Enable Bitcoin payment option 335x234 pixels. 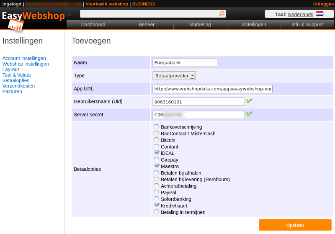pos(157,140)
